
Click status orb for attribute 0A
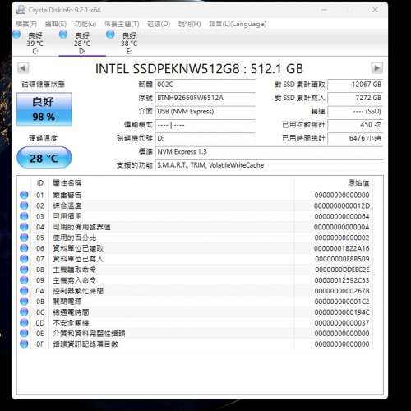tap(24, 290)
